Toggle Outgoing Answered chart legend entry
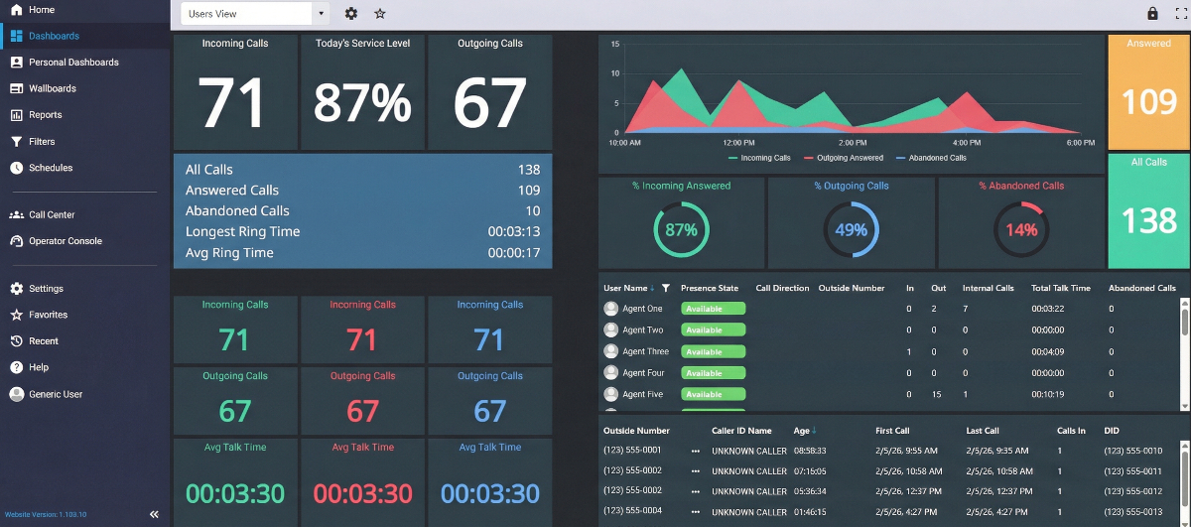The image size is (1191, 527). click(x=844, y=158)
